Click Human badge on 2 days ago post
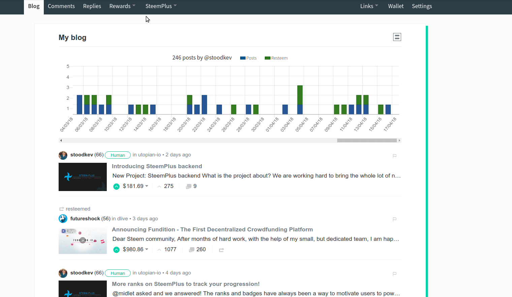The height and width of the screenshot is (297, 512). 118,155
